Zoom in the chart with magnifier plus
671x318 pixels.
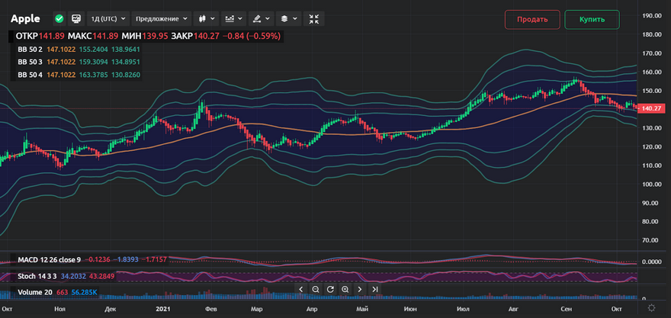point(345,289)
